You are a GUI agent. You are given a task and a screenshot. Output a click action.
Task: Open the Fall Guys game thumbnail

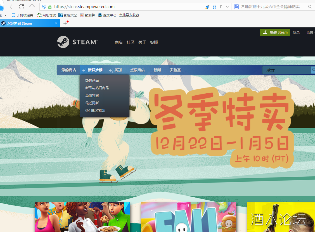point(188,217)
